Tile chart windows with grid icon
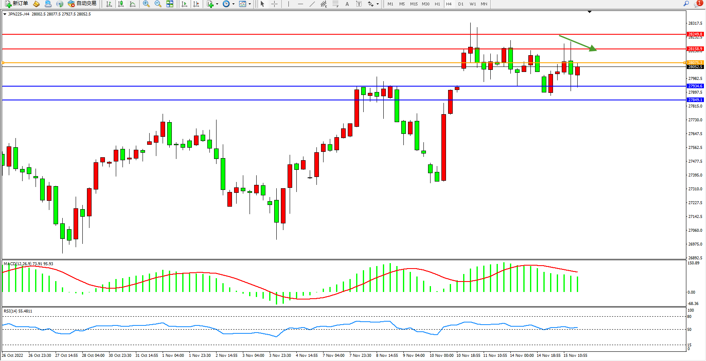The width and height of the screenshot is (706, 361). coord(170,4)
